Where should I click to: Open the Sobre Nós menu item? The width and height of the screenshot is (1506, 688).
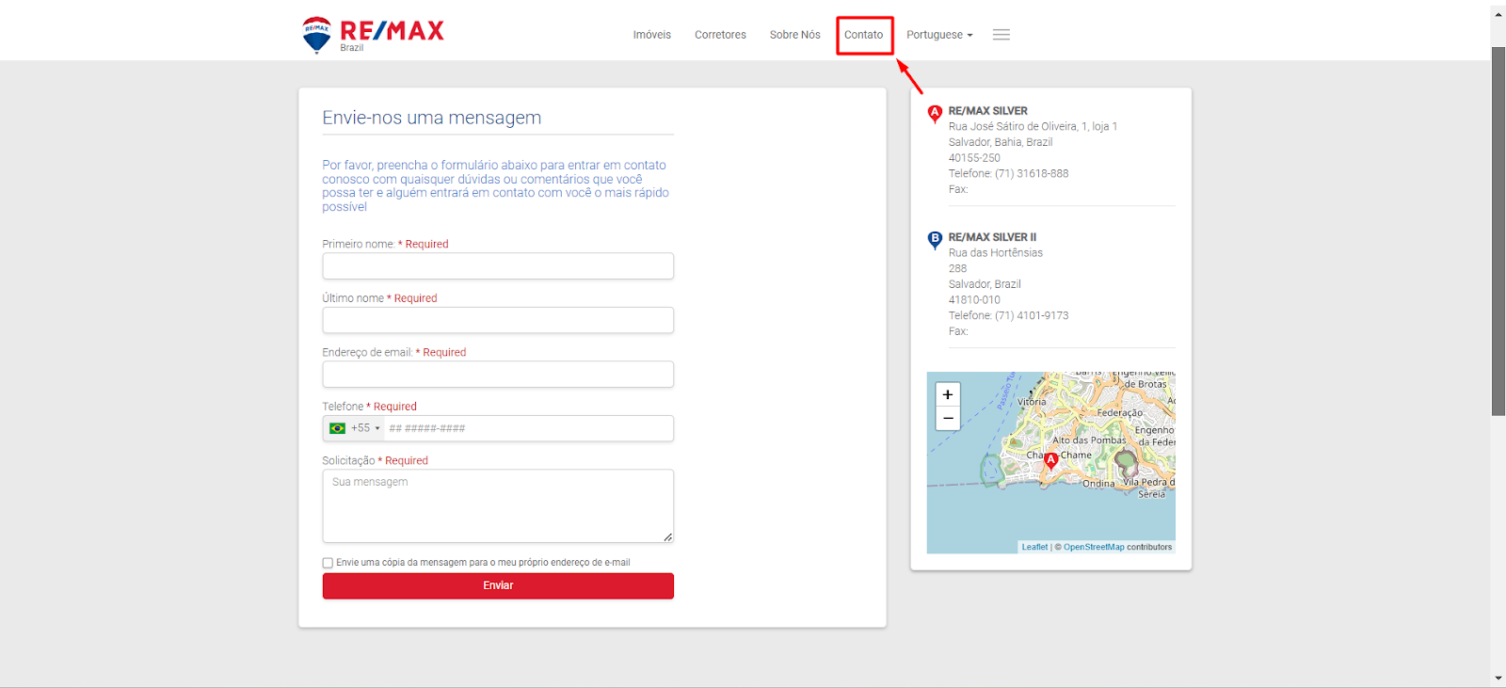(795, 35)
